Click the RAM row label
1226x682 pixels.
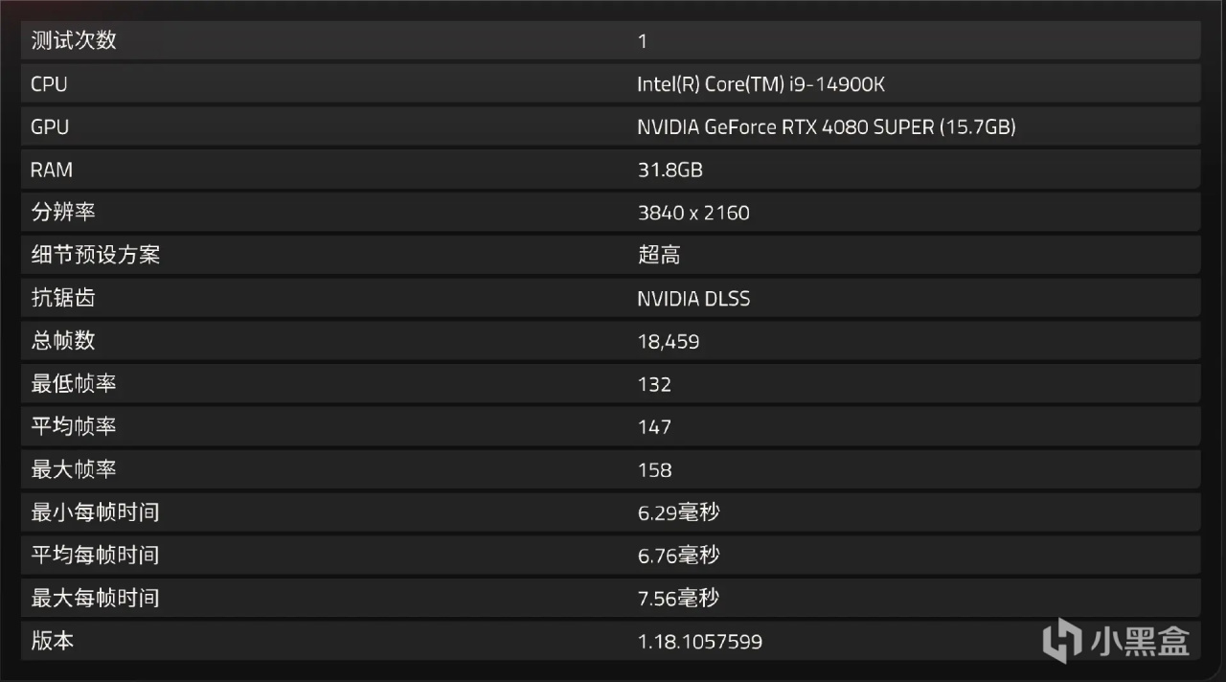coord(52,170)
